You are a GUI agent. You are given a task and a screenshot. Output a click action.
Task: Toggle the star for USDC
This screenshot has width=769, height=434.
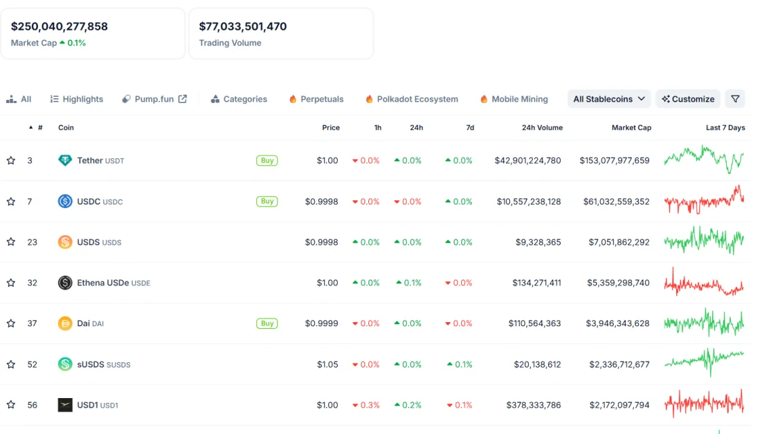pyautogui.click(x=11, y=202)
